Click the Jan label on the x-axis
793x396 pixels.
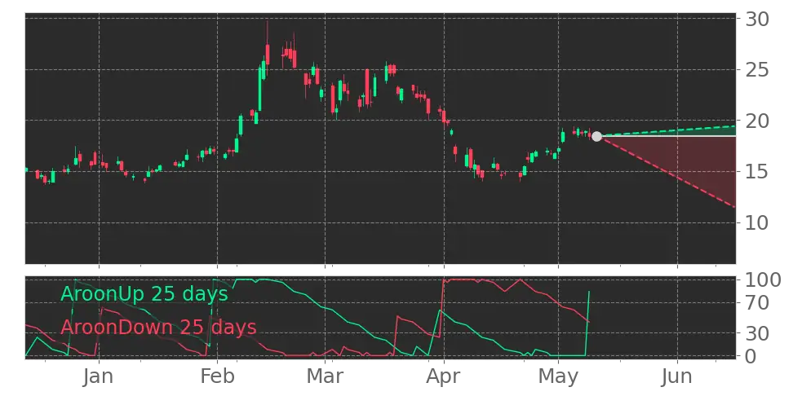[x=100, y=376]
